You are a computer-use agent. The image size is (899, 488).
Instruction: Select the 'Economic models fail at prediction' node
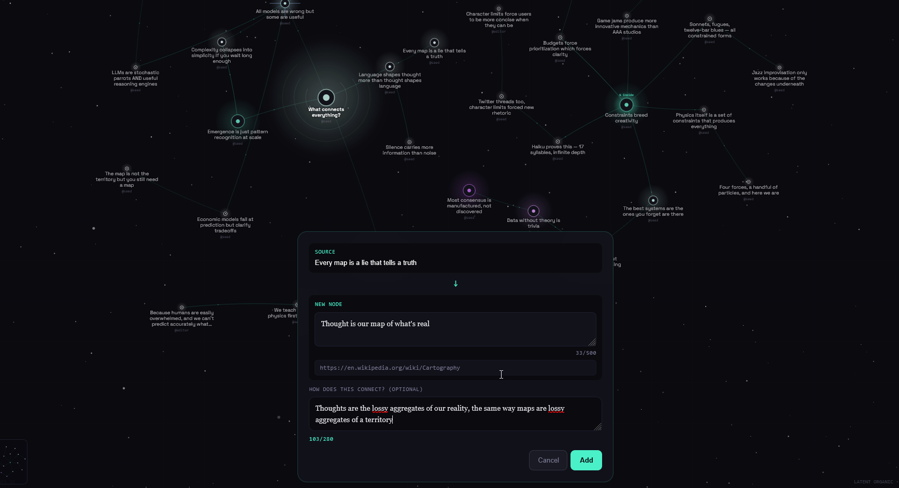tap(225, 214)
